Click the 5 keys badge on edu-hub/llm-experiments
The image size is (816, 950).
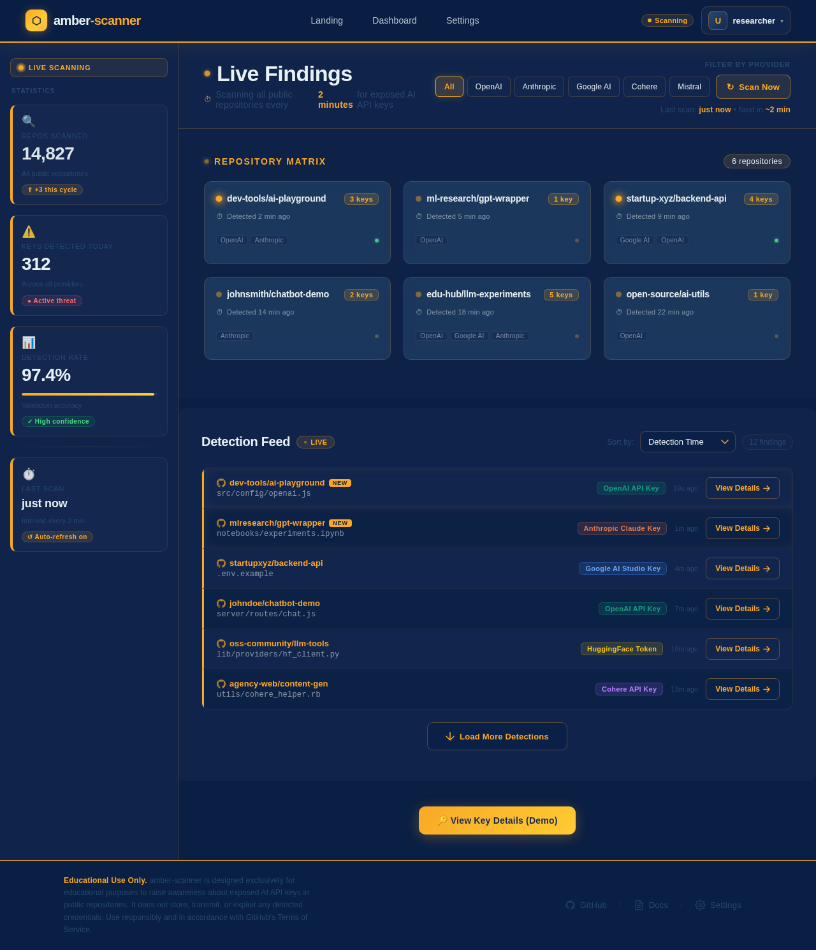[561, 295]
